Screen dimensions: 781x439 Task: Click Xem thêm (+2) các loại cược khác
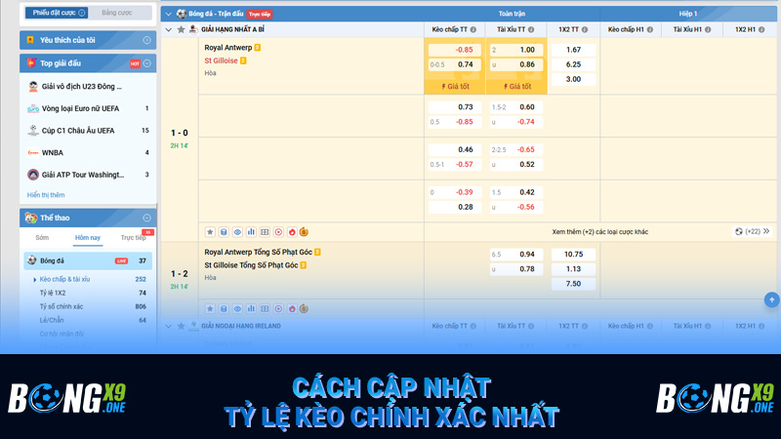point(599,232)
